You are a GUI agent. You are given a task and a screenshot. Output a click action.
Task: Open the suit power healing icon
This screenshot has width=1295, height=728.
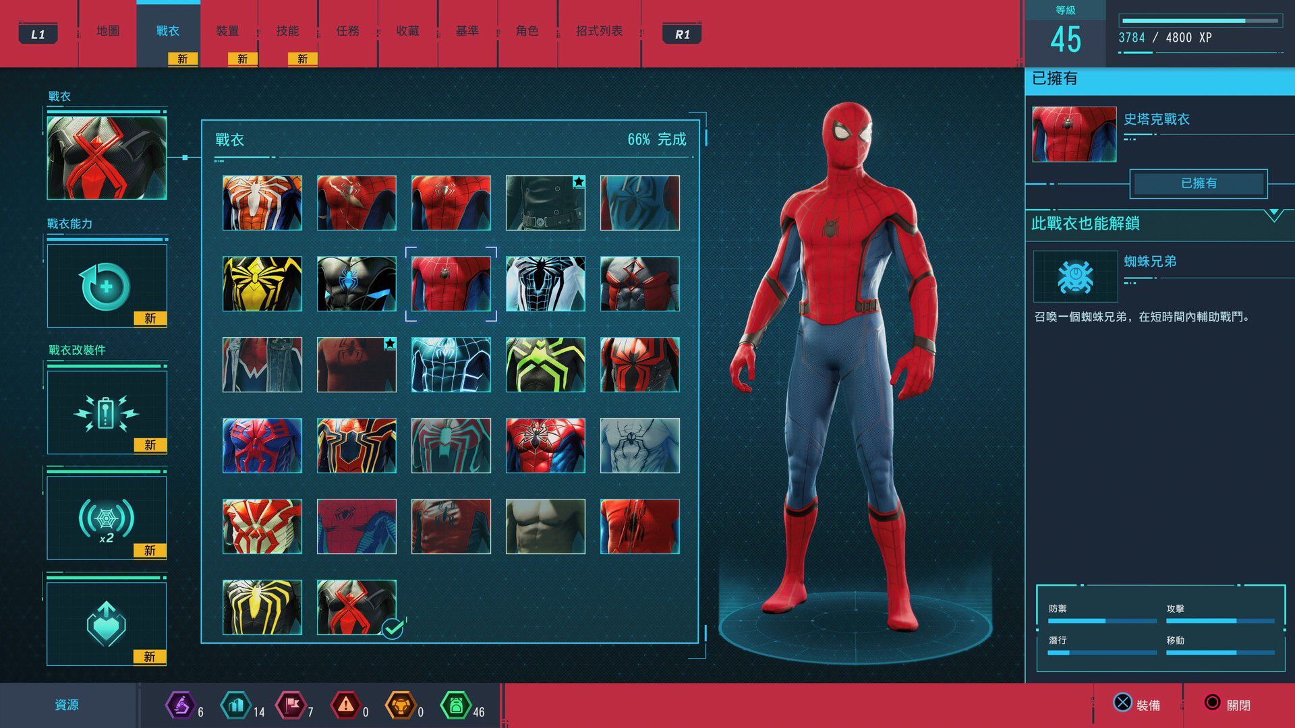tap(107, 286)
